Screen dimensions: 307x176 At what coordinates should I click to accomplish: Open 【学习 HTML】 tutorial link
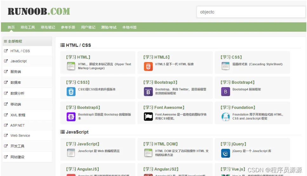78,57
